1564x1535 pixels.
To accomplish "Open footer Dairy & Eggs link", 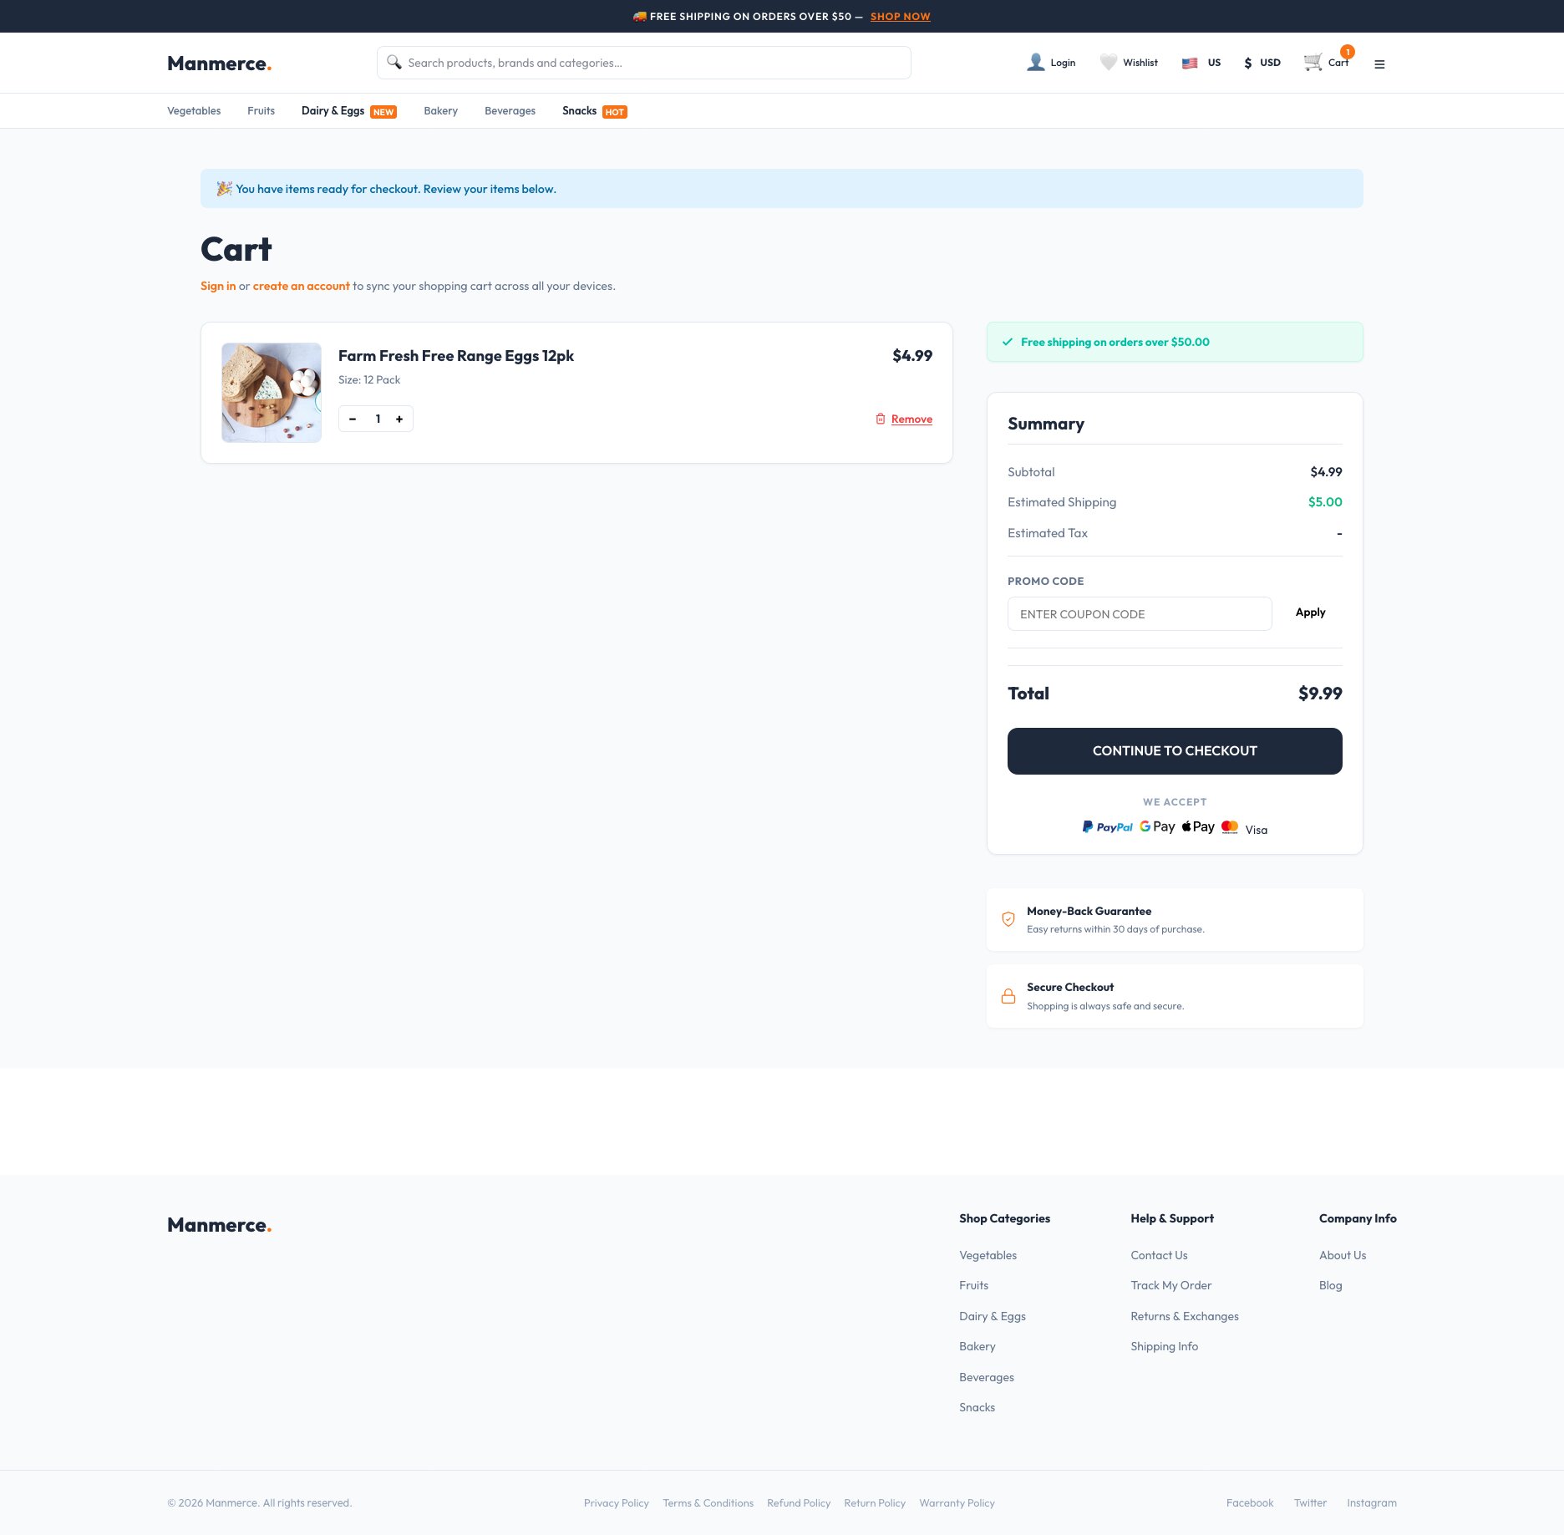I will coord(993,1316).
